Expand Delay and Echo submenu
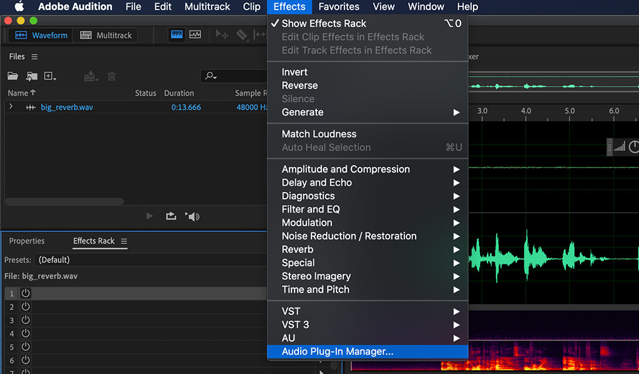The width and height of the screenshot is (639, 374). tap(367, 182)
